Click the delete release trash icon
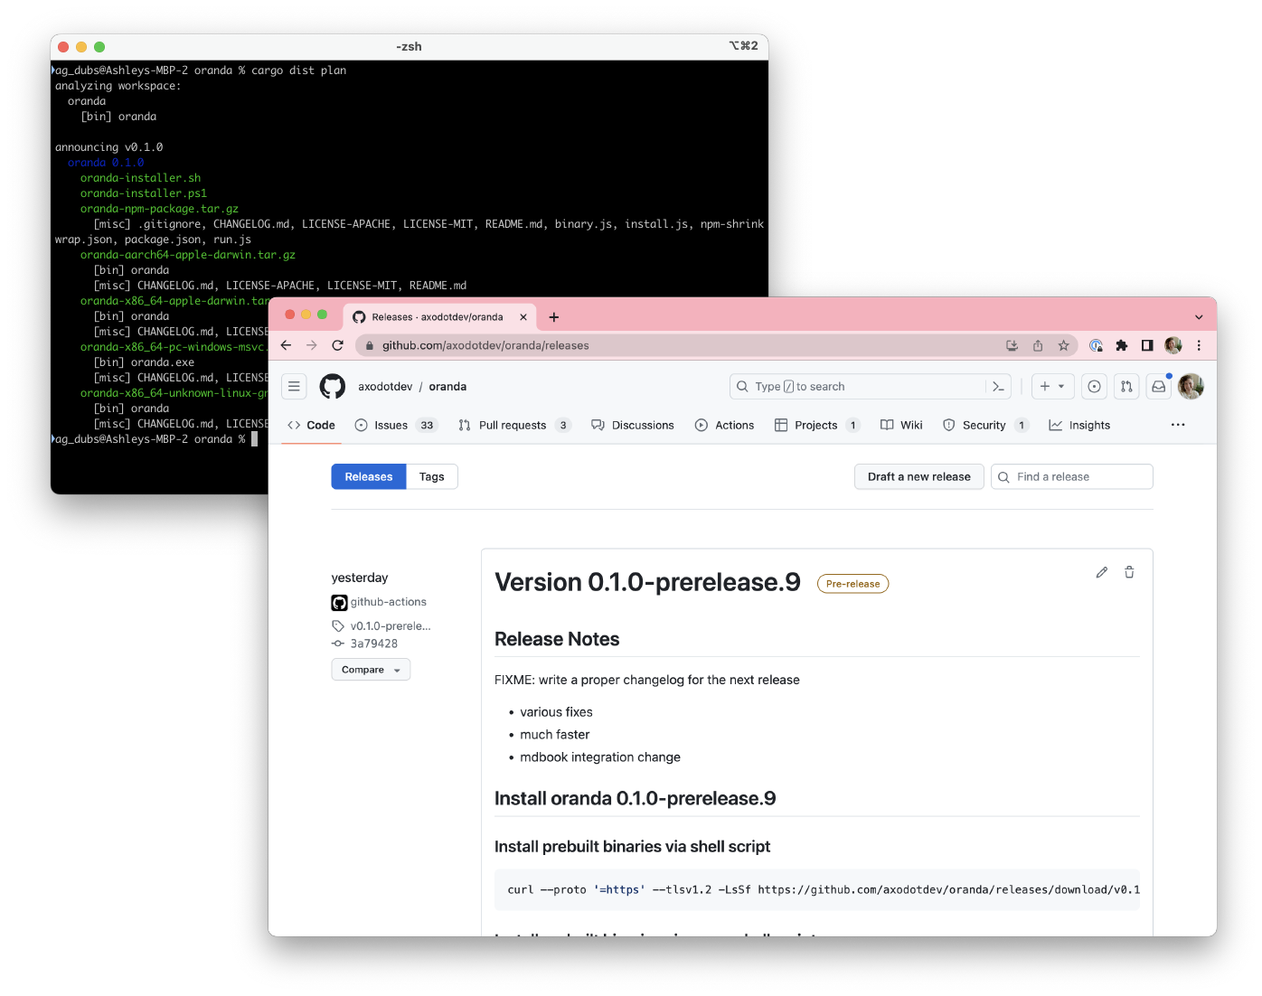 (1129, 572)
